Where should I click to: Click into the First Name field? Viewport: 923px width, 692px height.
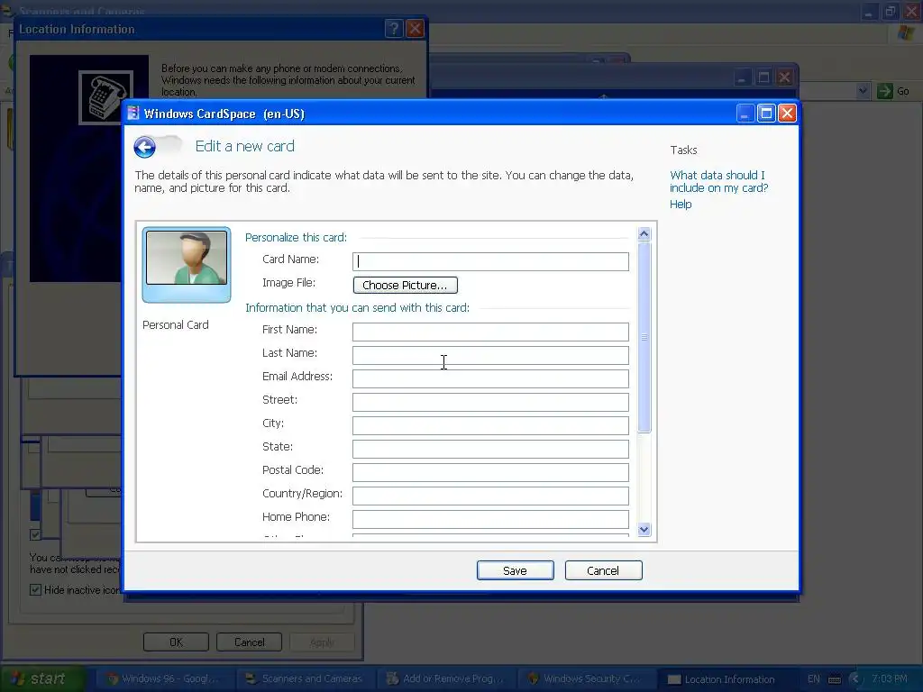click(490, 332)
